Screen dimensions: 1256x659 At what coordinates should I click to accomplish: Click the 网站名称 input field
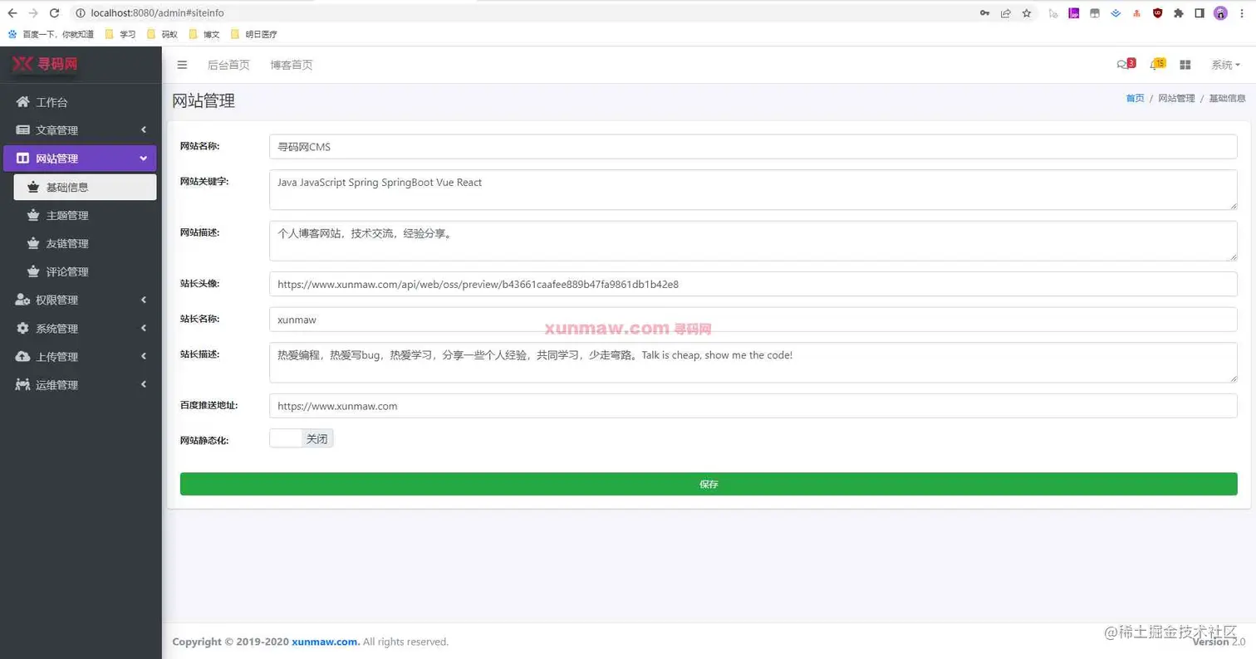point(753,147)
